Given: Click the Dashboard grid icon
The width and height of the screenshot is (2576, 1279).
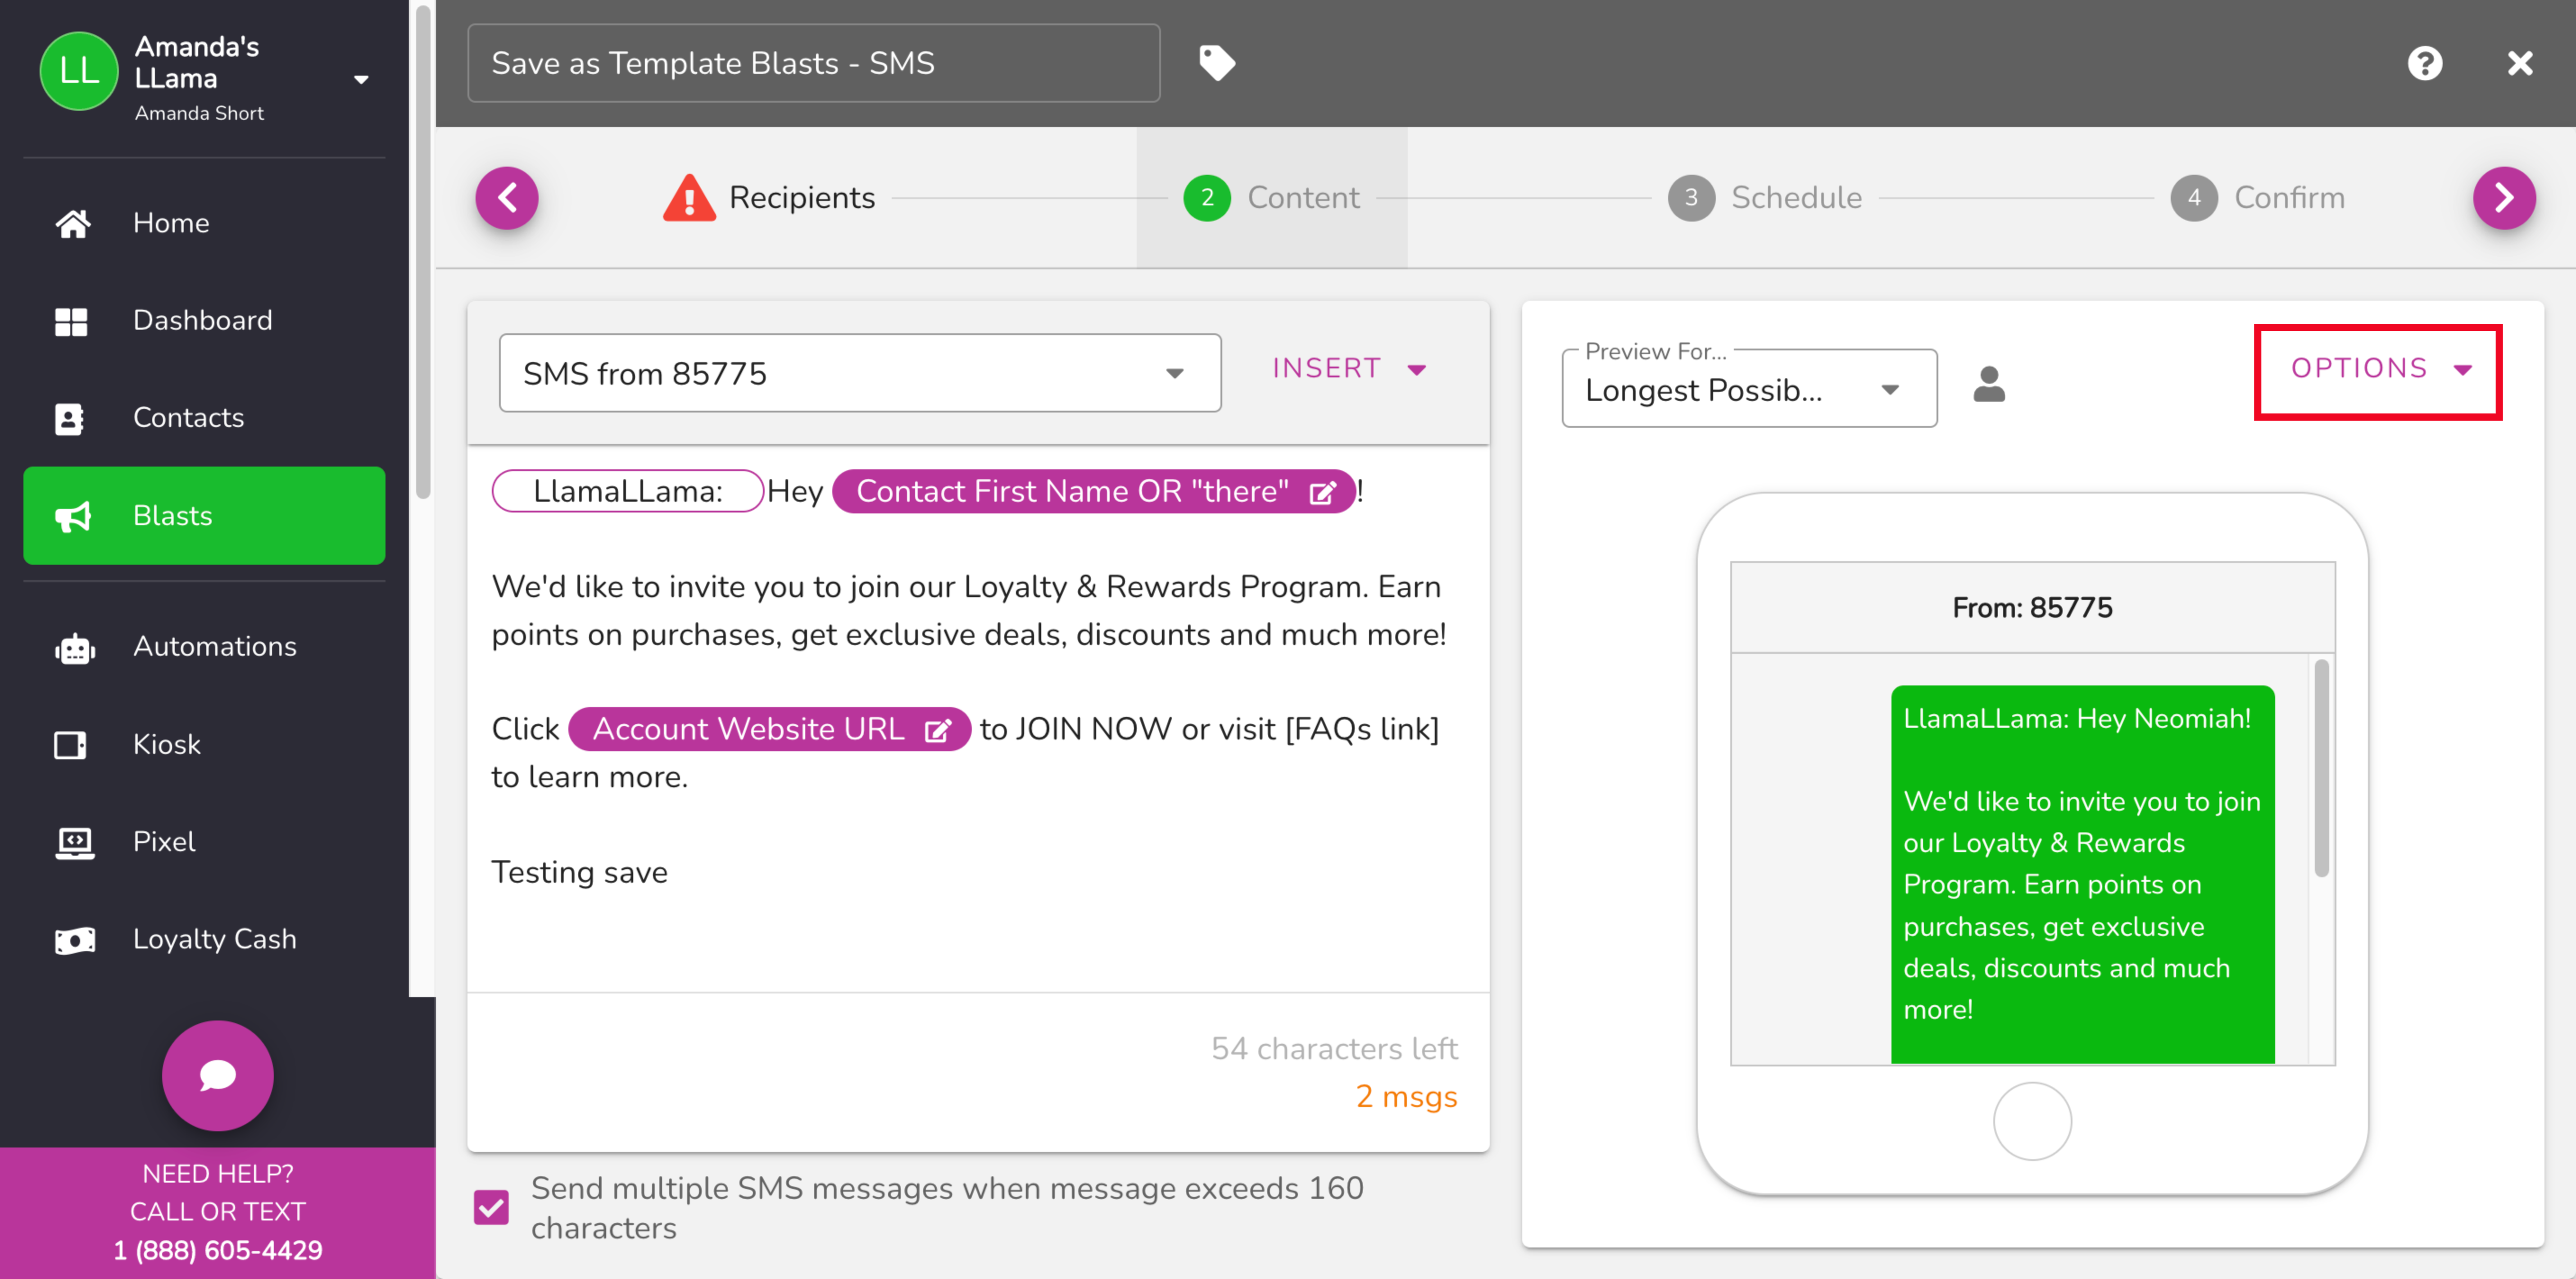Looking at the screenshot, I should click(71, 321).
